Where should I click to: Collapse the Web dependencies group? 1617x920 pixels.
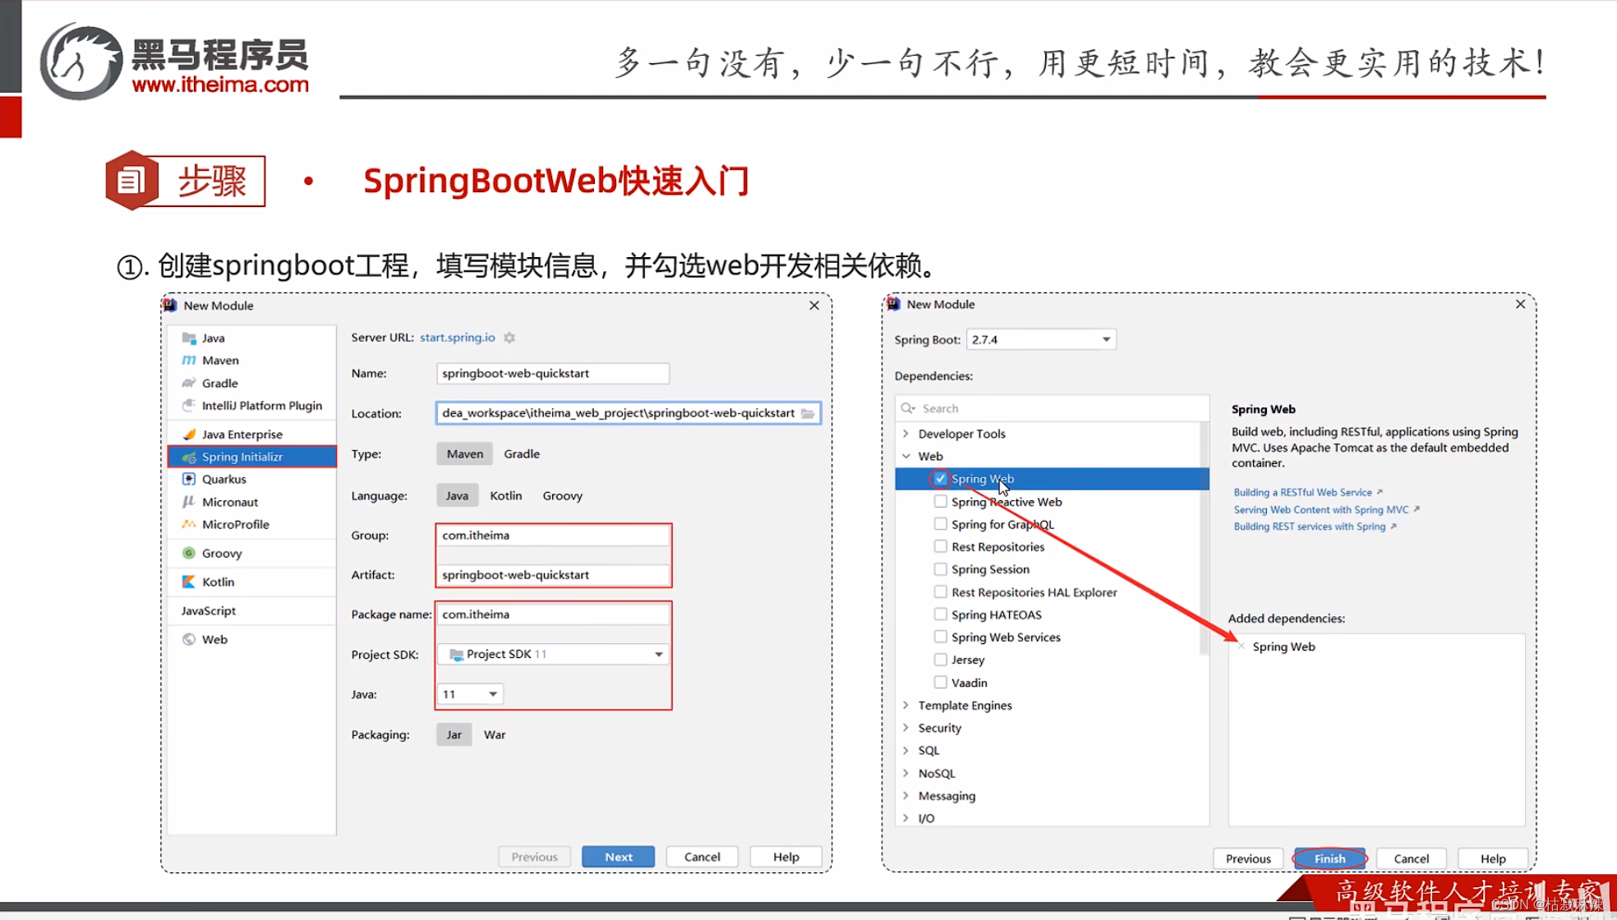click(905, 456)
